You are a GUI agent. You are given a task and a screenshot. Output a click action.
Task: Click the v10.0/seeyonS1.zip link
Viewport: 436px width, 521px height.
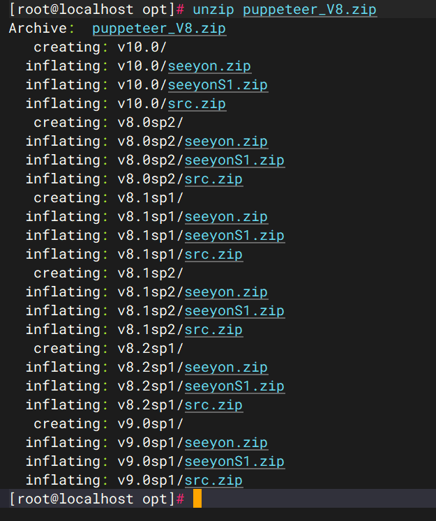click(218, 85)
